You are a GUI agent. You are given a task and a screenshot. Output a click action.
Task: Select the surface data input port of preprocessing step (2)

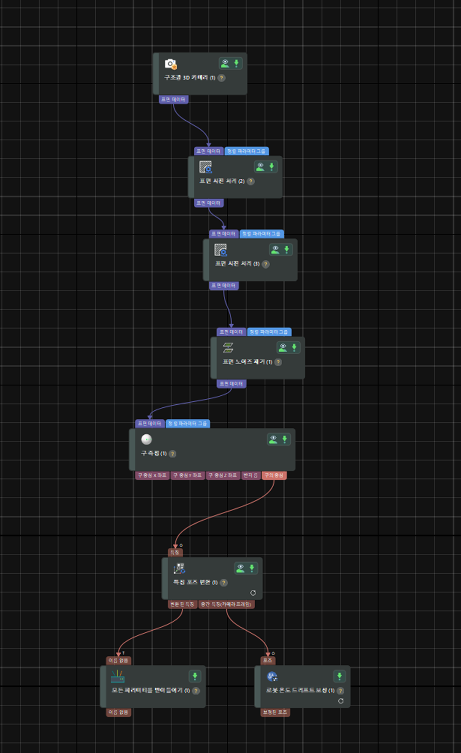tap(209, 151)
